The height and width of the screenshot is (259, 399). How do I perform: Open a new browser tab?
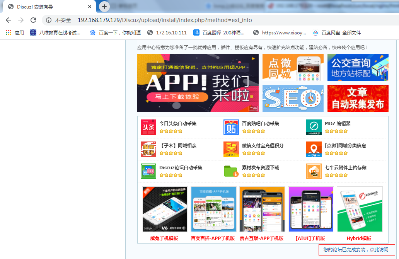click(104, 7)
